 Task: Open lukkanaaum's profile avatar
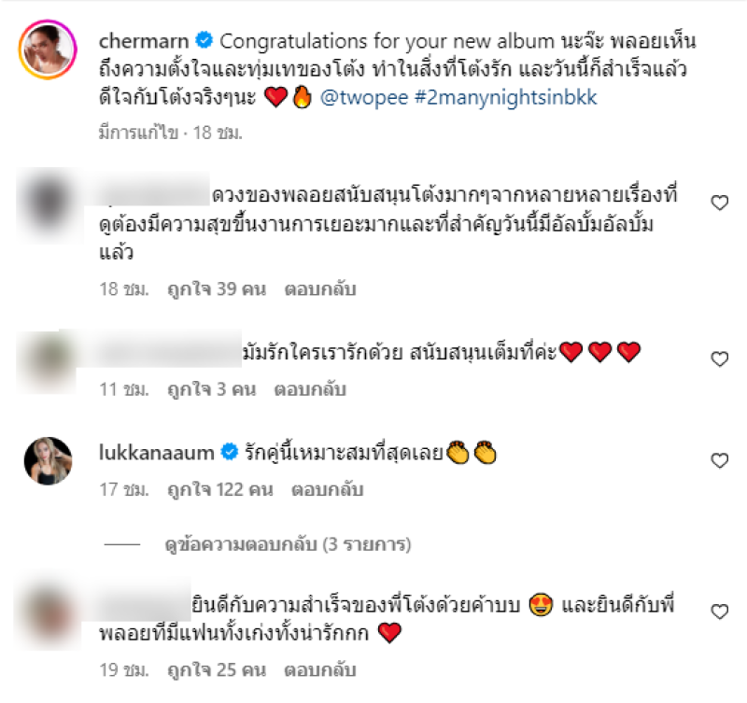(49, 460)
